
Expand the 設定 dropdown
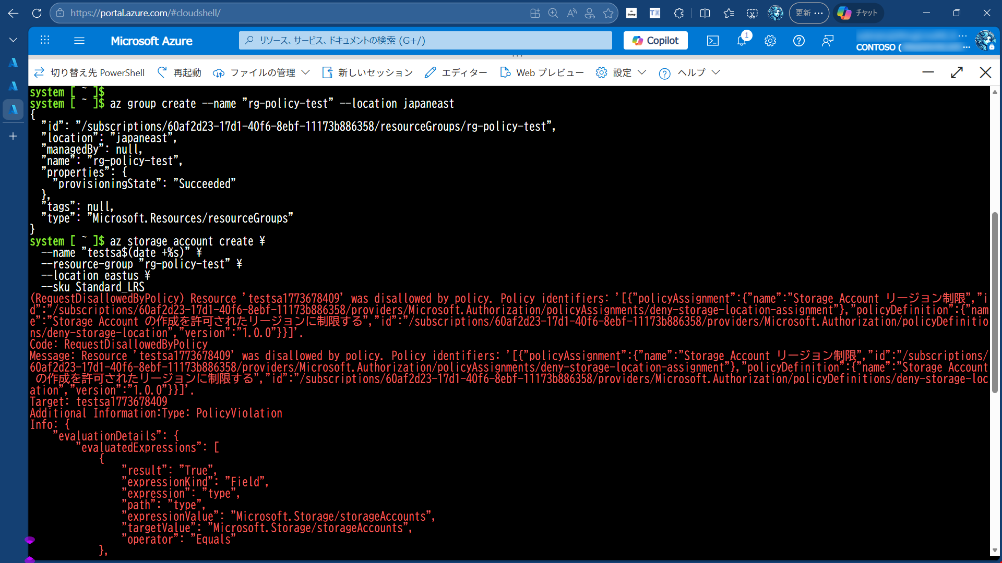click(x=621, y=72)
